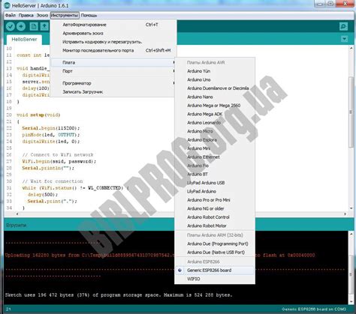Select Arduino Duemilanove or Diecimila board

click(215, 88)
